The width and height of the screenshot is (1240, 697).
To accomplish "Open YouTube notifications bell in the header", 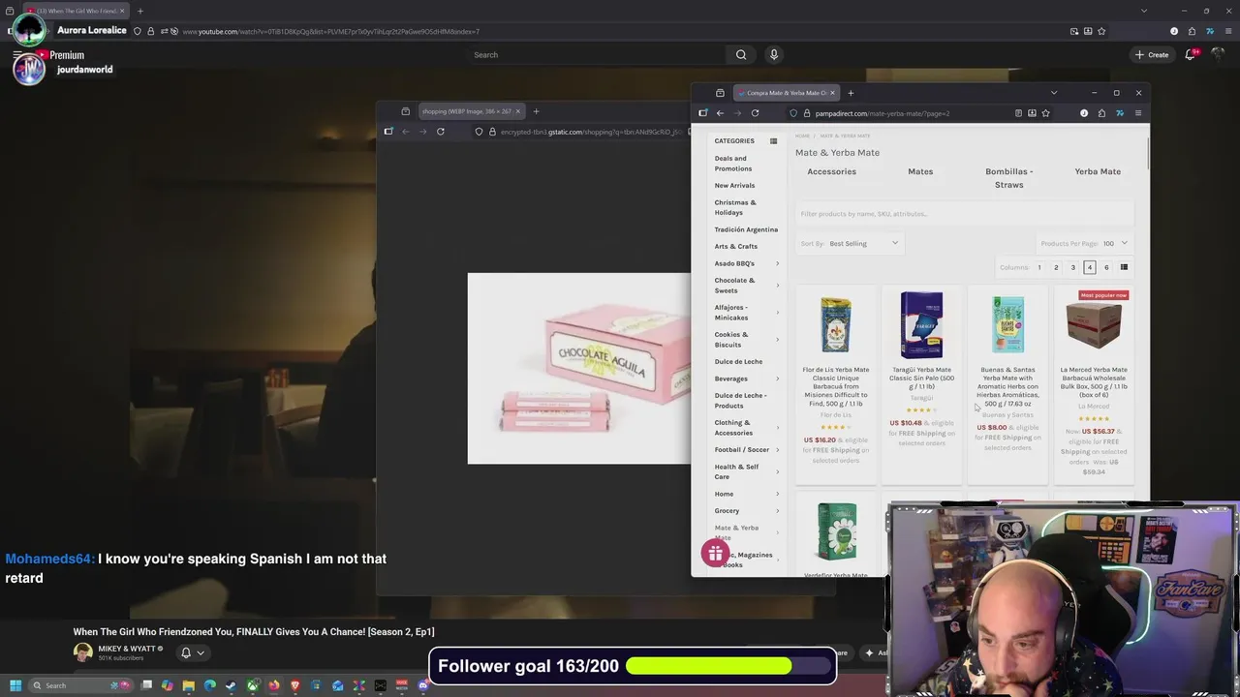I will [1191, 54].
